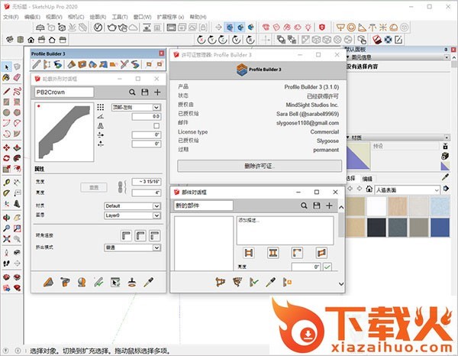Image resolution: width=458 pixels, height=356 pixels.
Task: Click the 删除许可证 button
Action: point(259,166)
